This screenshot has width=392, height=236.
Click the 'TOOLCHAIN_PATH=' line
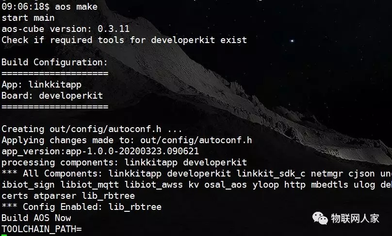[x=42, y=229]
